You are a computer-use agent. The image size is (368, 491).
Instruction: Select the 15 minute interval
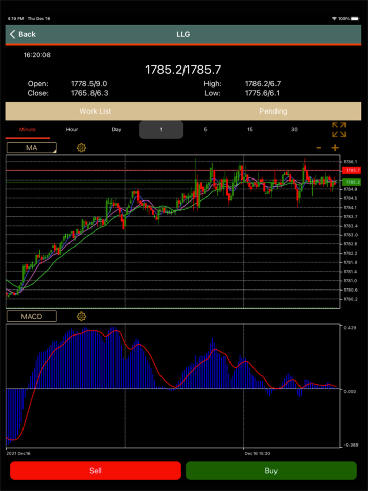[x=250, y=129]
